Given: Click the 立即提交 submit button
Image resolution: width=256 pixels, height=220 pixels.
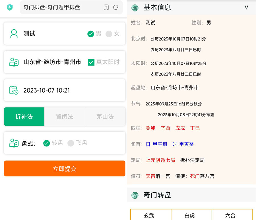Looking at the screenshot, I should [64, 168].
